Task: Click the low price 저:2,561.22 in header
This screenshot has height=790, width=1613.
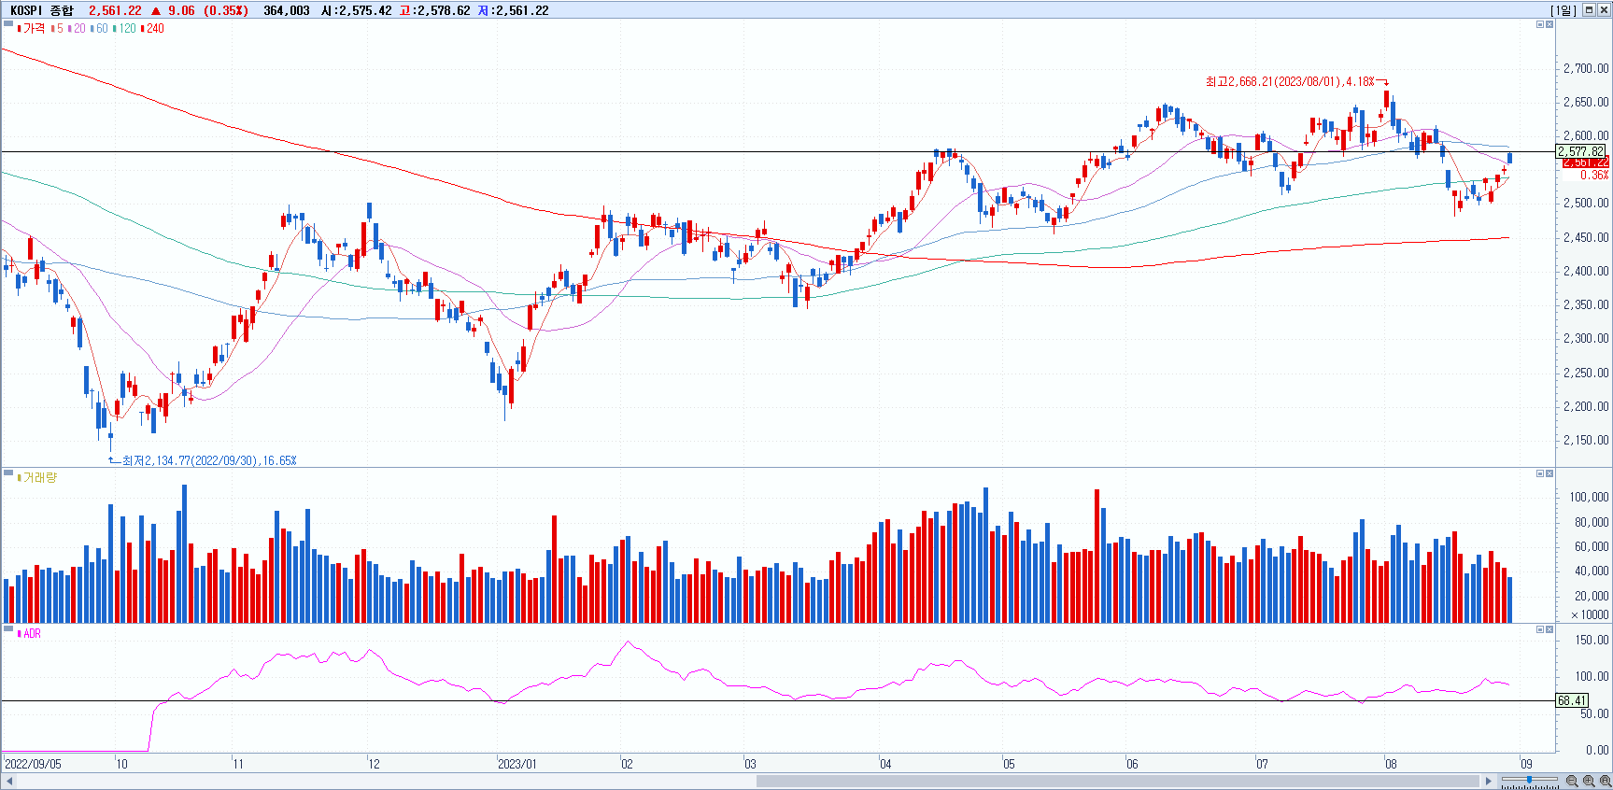Action: pyautogui.click(x=513, y=10)
